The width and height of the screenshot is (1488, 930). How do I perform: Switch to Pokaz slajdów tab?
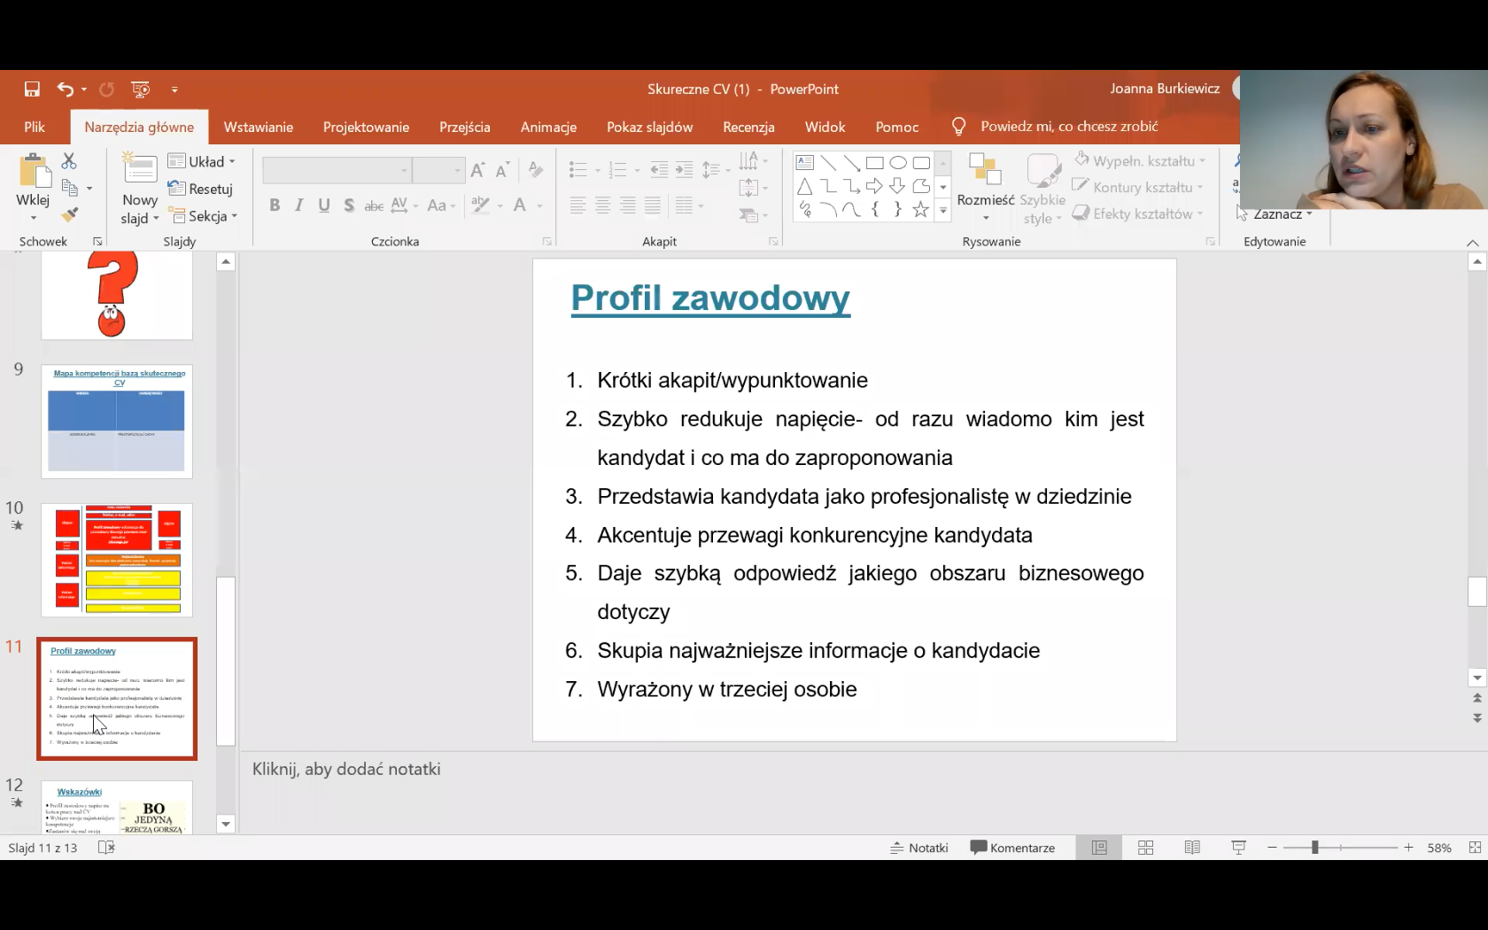click(649, 127)
